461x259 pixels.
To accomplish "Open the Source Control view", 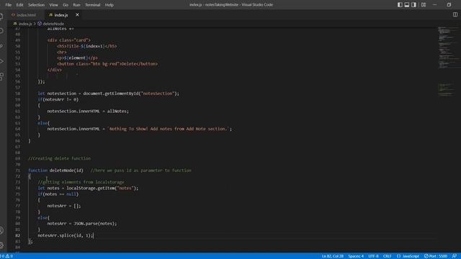I will click(x=1, y=46).
